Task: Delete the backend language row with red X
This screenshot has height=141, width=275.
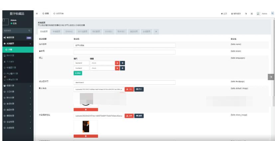Action: click(x=117, y=63)
